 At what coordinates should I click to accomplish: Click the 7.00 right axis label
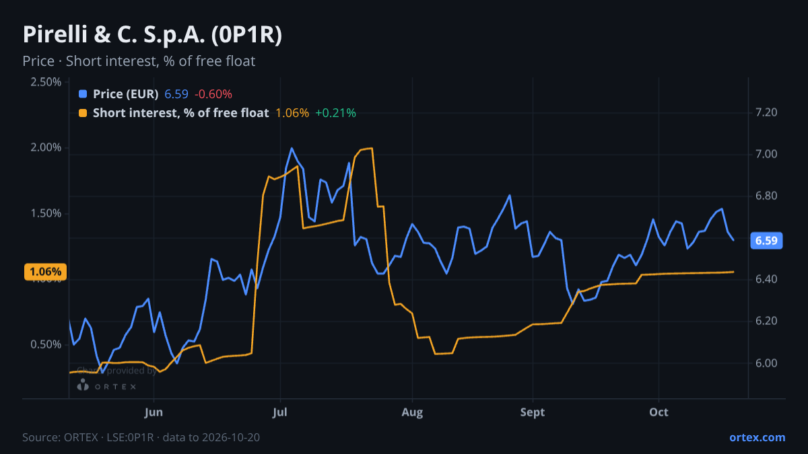[767, 154]
